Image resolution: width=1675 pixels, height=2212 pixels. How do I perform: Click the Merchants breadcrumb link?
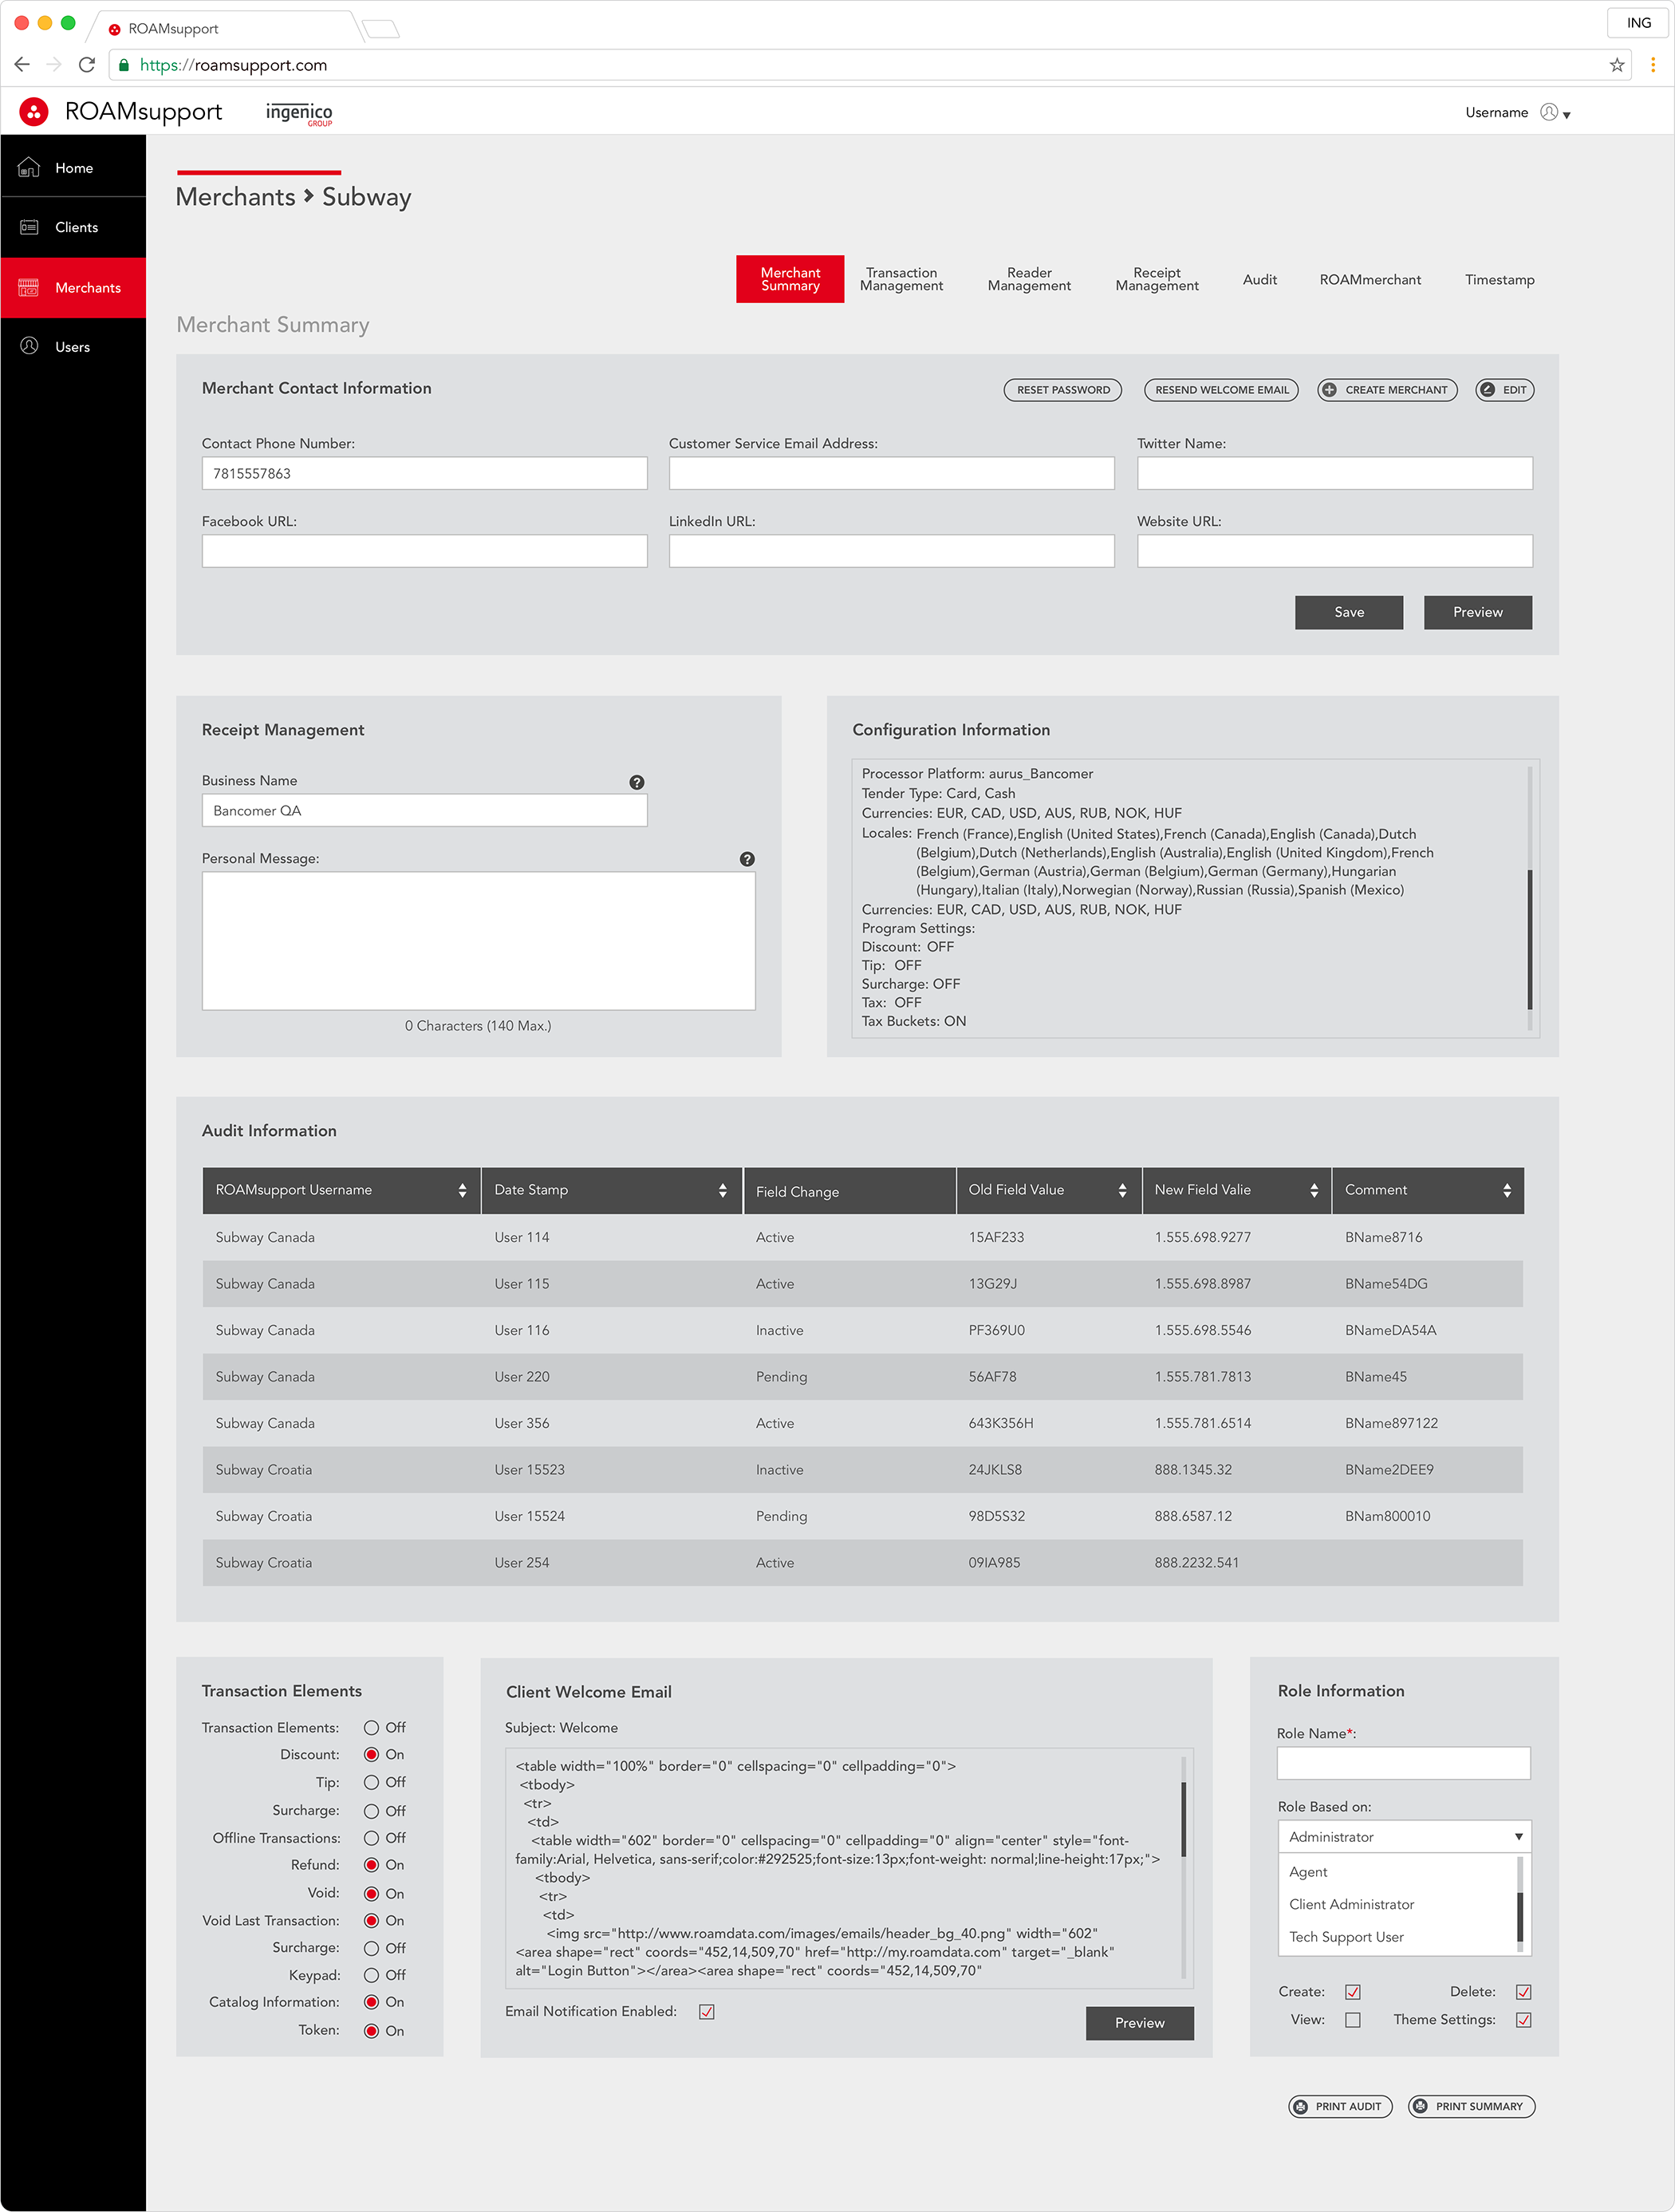pyautogui.click(x=235, y=197)
